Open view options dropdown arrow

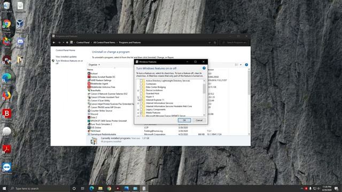click(241, 65)
